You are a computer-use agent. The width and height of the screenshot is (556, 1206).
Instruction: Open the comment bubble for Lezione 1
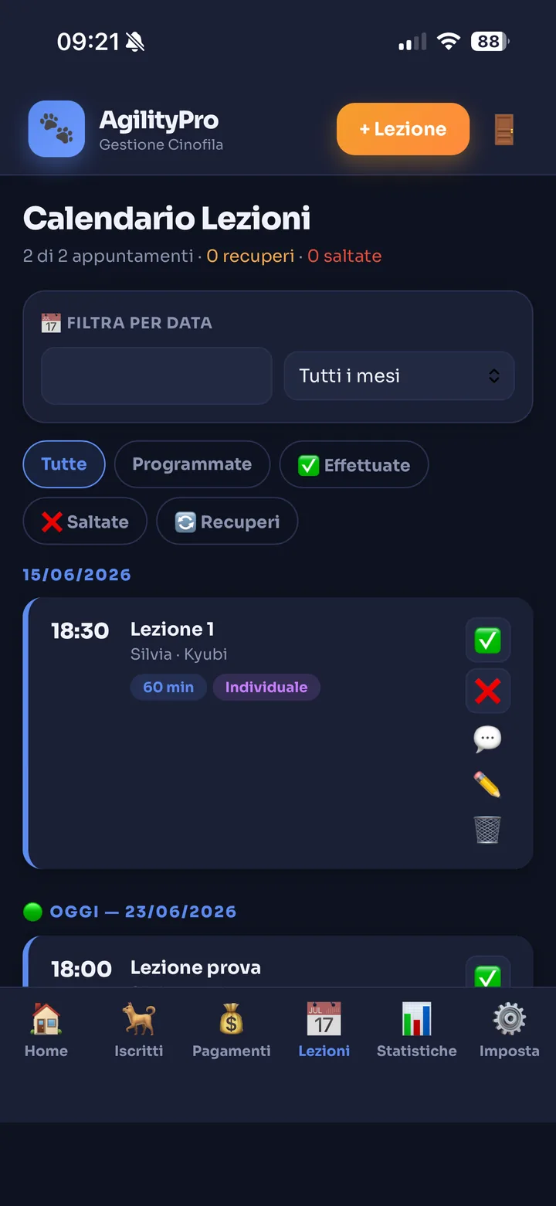(x=487, y=739)
